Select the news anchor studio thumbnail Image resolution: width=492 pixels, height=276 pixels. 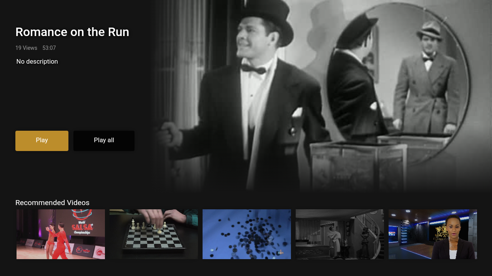tap(433, 234)
